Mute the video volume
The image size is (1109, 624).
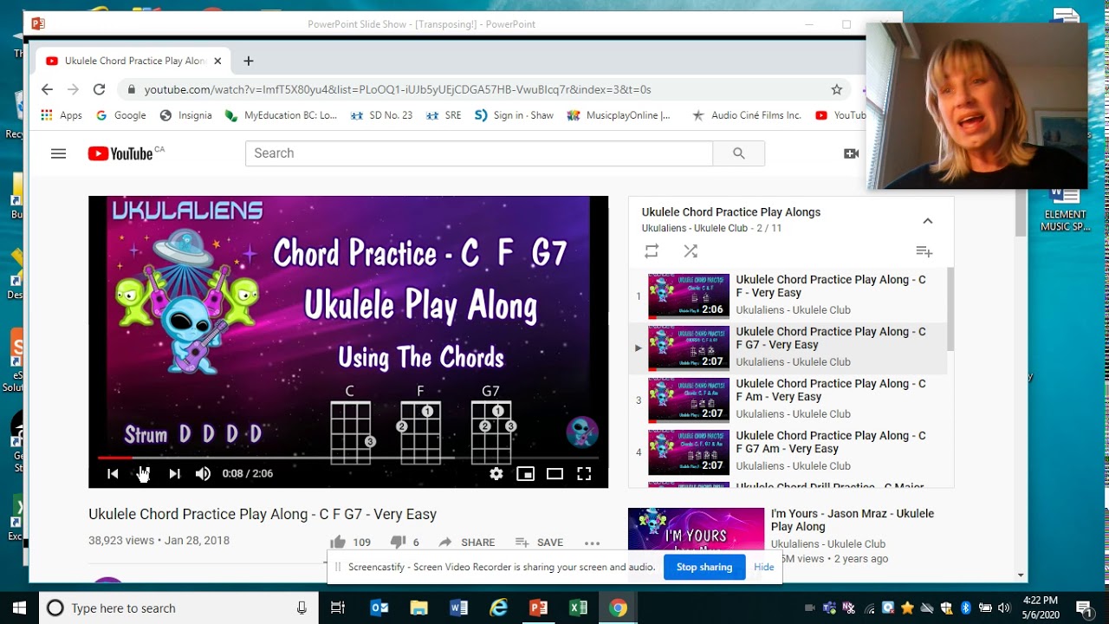coord(203,473)
